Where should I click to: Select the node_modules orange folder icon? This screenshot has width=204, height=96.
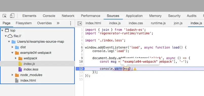[x=17, y=75]
